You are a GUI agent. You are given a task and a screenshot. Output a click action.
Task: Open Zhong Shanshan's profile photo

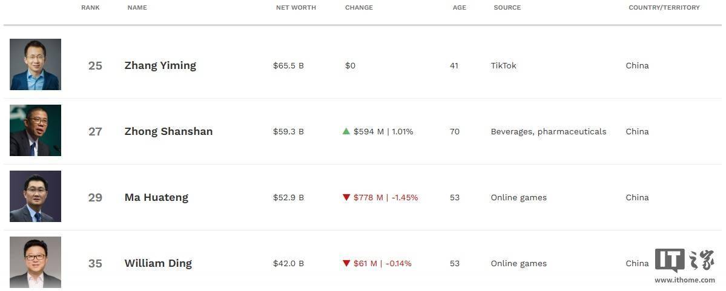pyautogui.click(x=35, y=131)
